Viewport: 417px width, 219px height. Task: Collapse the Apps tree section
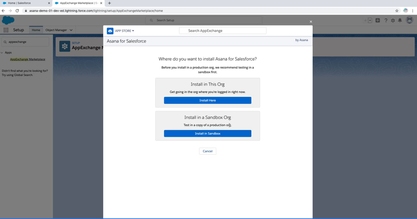tap(2, 53)
